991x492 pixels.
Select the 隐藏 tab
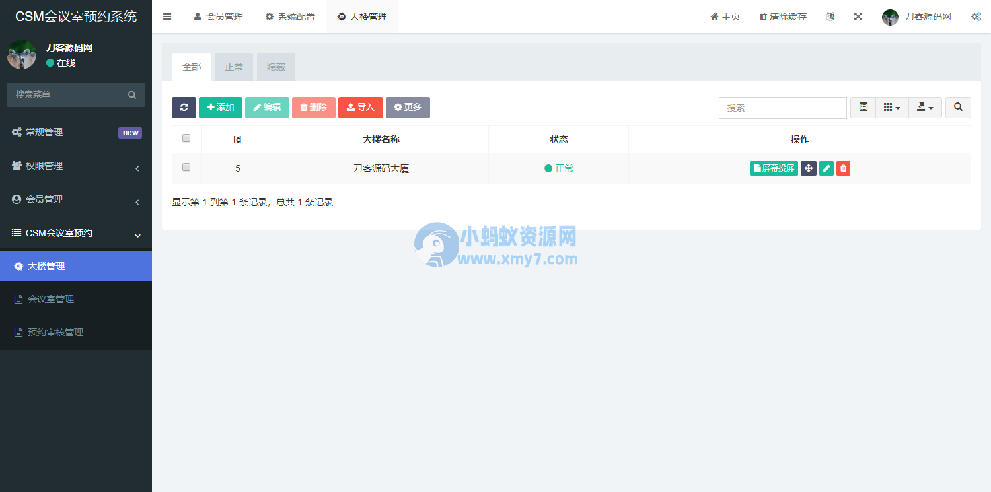point(275,67)
